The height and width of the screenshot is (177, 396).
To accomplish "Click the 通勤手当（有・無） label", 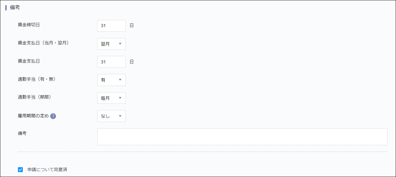I will point(37,79).
